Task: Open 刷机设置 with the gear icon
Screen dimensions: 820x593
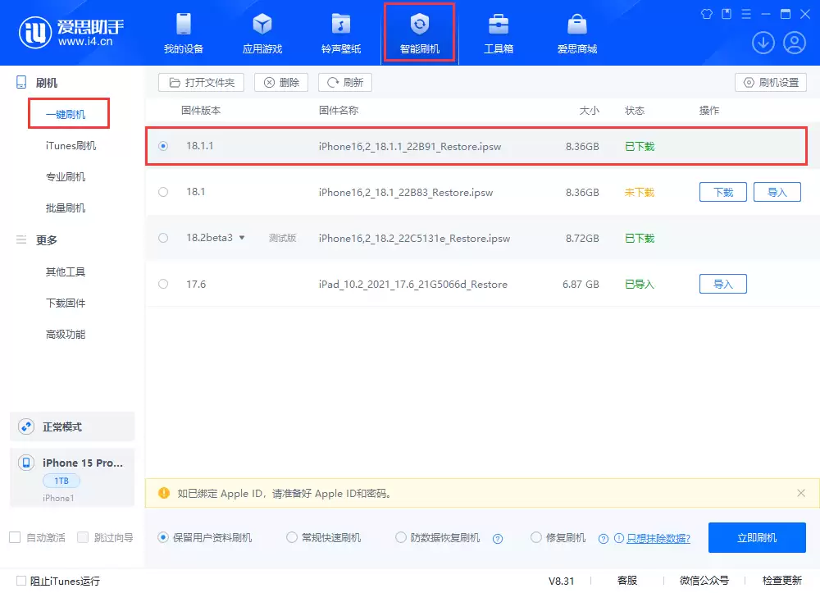Action: (x=770, y=82)
